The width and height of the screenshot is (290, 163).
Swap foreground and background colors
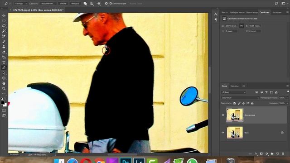pos(5,99)
